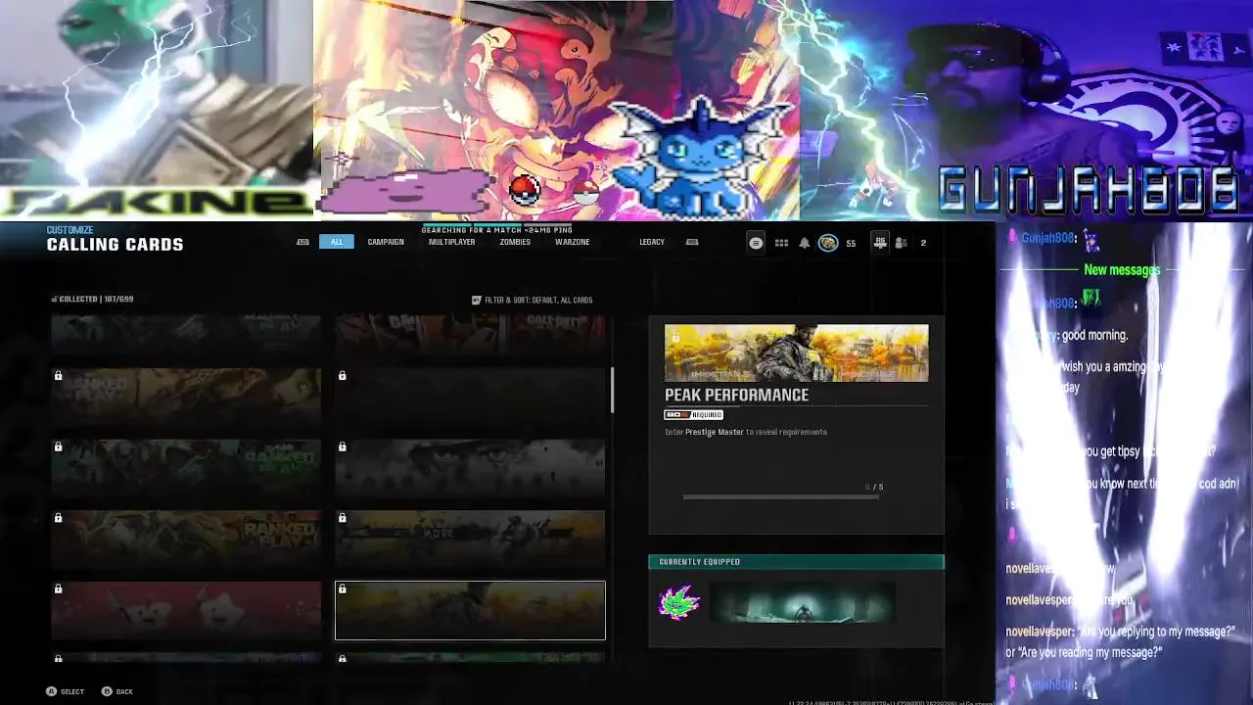
Task: Select the highlighted Peak Performance card in grid
Action: click(470, 610)
